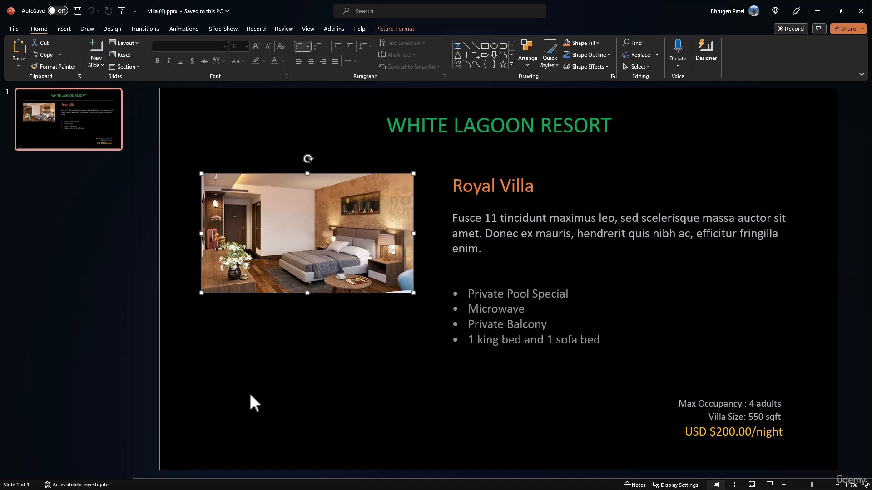Click the bedroom picture on slide
This screenshot has height=490, width=872.
(307, 233)
